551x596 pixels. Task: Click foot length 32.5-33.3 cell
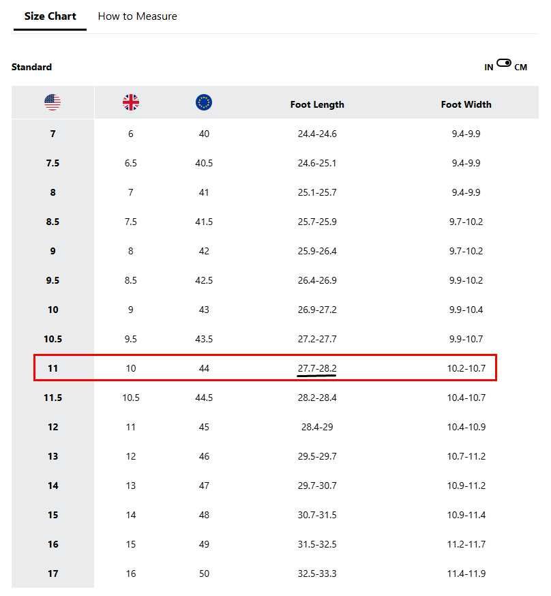click(x=317, y=573)
